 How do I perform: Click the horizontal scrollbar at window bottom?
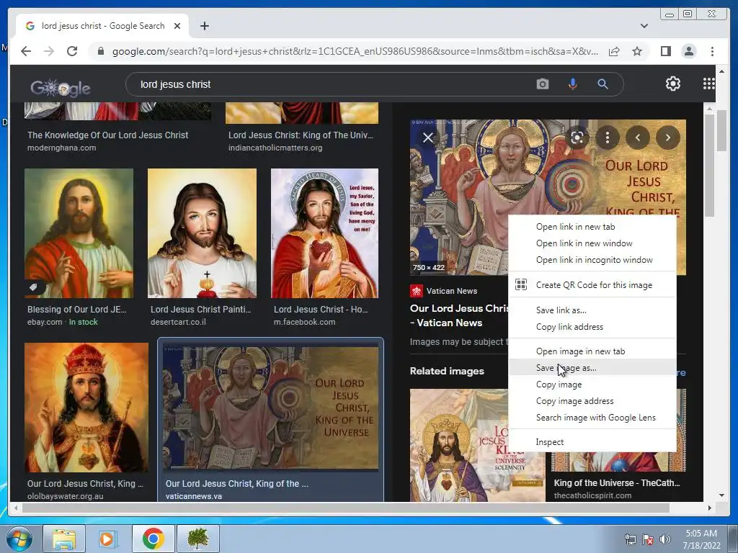345,508
